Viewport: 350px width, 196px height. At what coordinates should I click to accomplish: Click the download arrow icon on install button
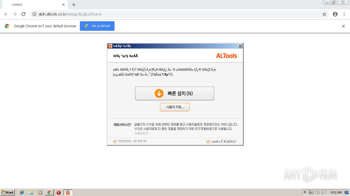(x=159, y=93)
